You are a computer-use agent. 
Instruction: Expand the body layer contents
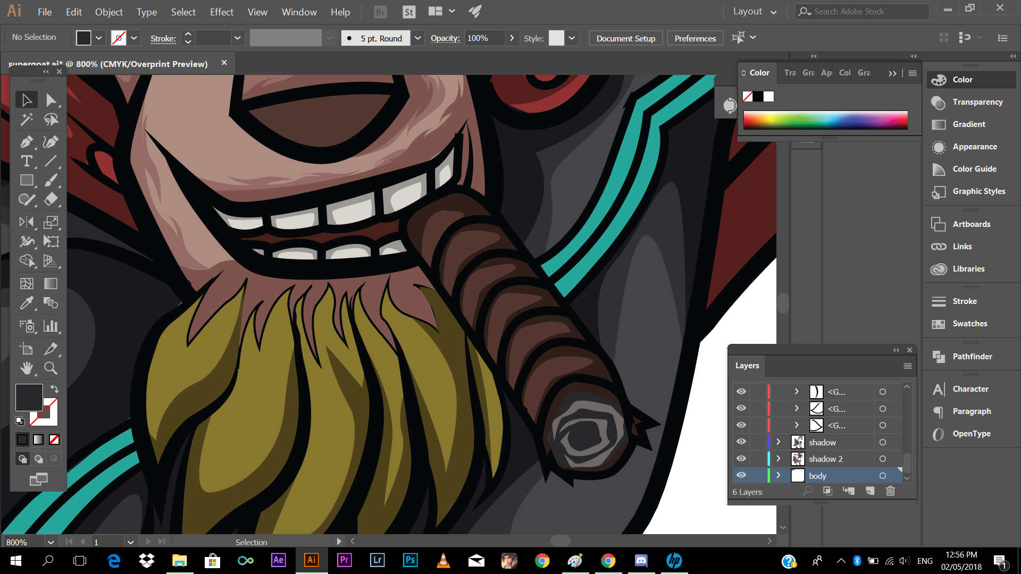[x=779, y=475]
